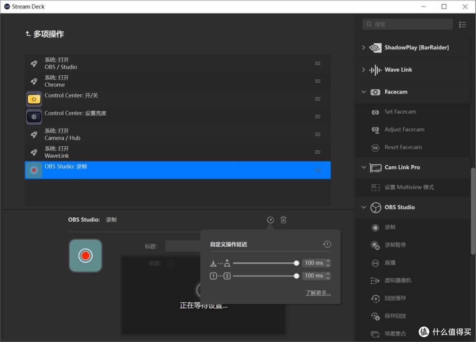Click the Control Center brightness icon
This screenshot has height=342, width=476.
click(33, 117)
